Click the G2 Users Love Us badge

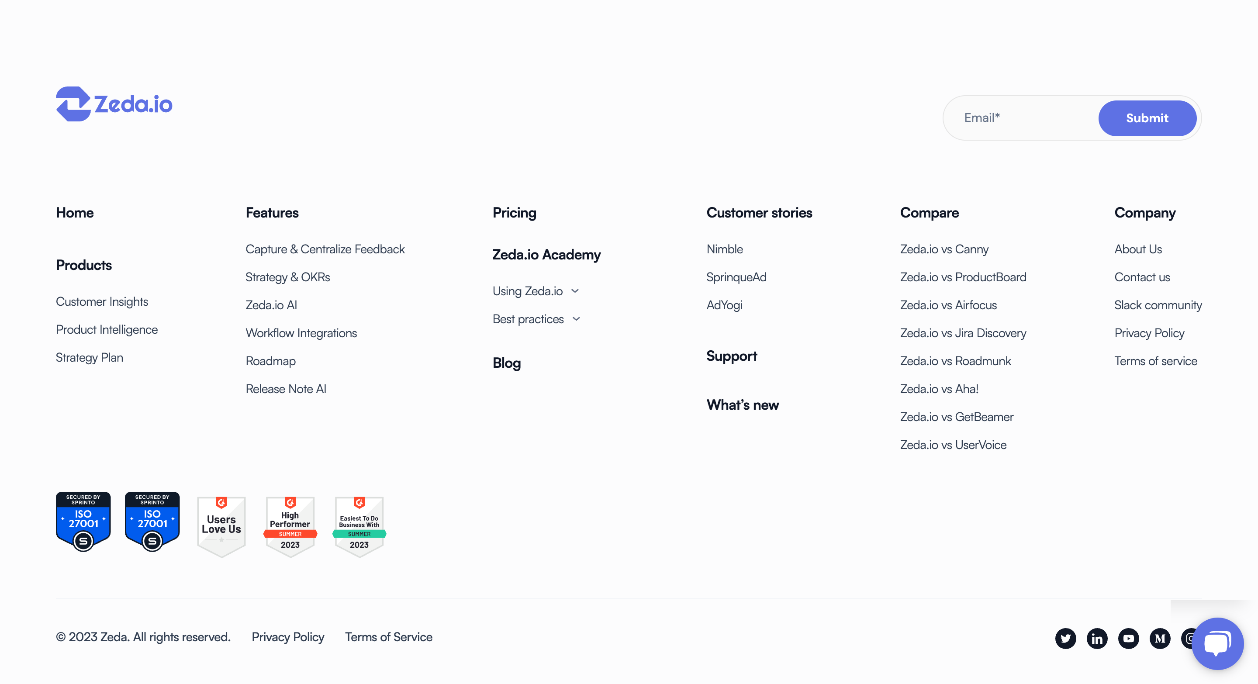[x=221, y=526]
